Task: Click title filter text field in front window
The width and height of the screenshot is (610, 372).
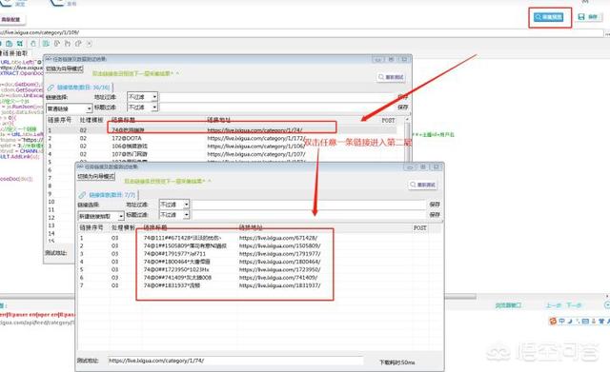Action: click(x=309, y=214)
